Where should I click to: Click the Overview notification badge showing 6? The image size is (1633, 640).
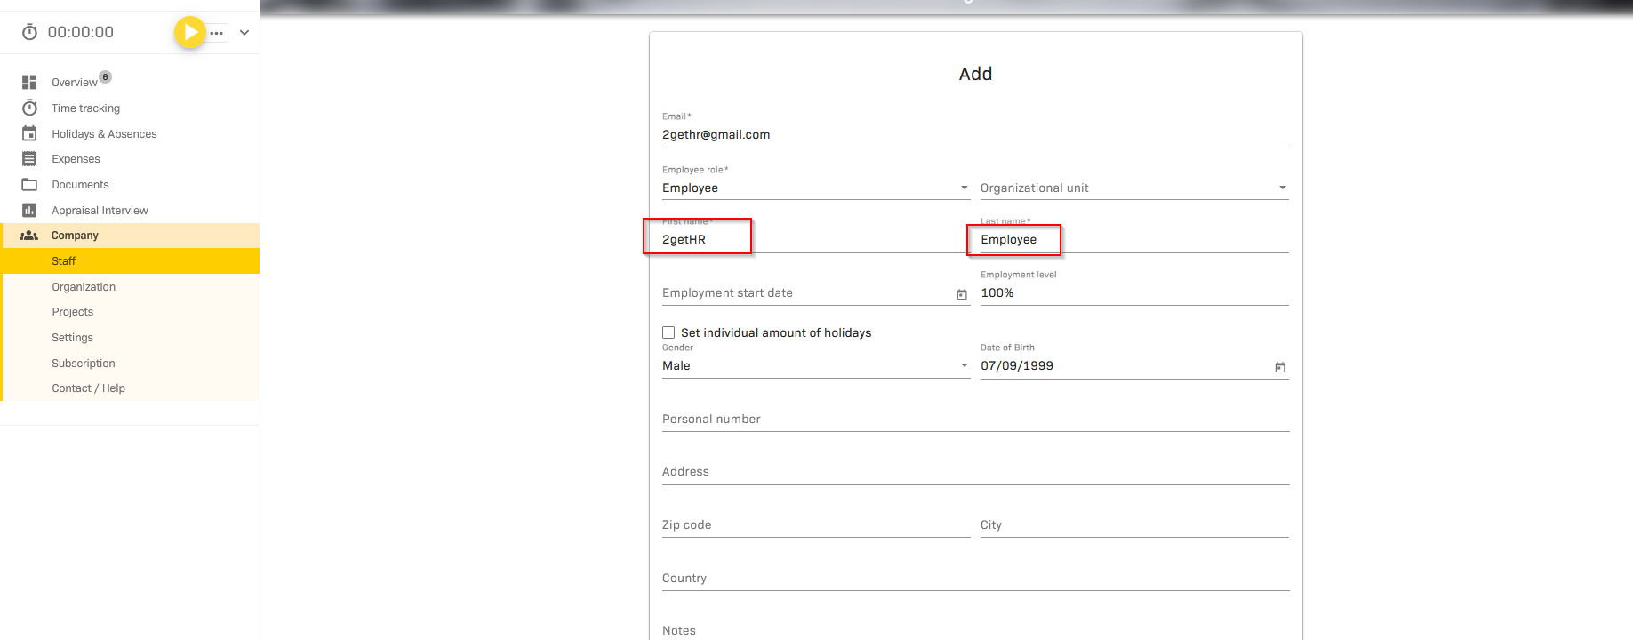point(106,77)
